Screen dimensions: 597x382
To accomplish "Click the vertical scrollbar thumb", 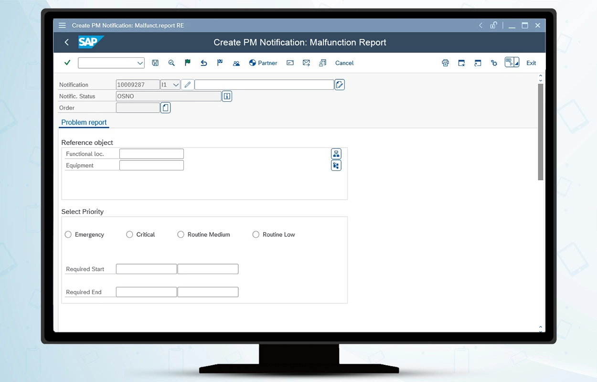I will coord(541,132).
